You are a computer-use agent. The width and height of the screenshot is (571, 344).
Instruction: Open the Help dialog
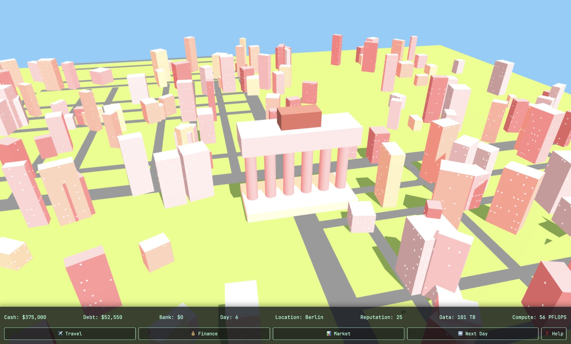[x=554, y=333]
